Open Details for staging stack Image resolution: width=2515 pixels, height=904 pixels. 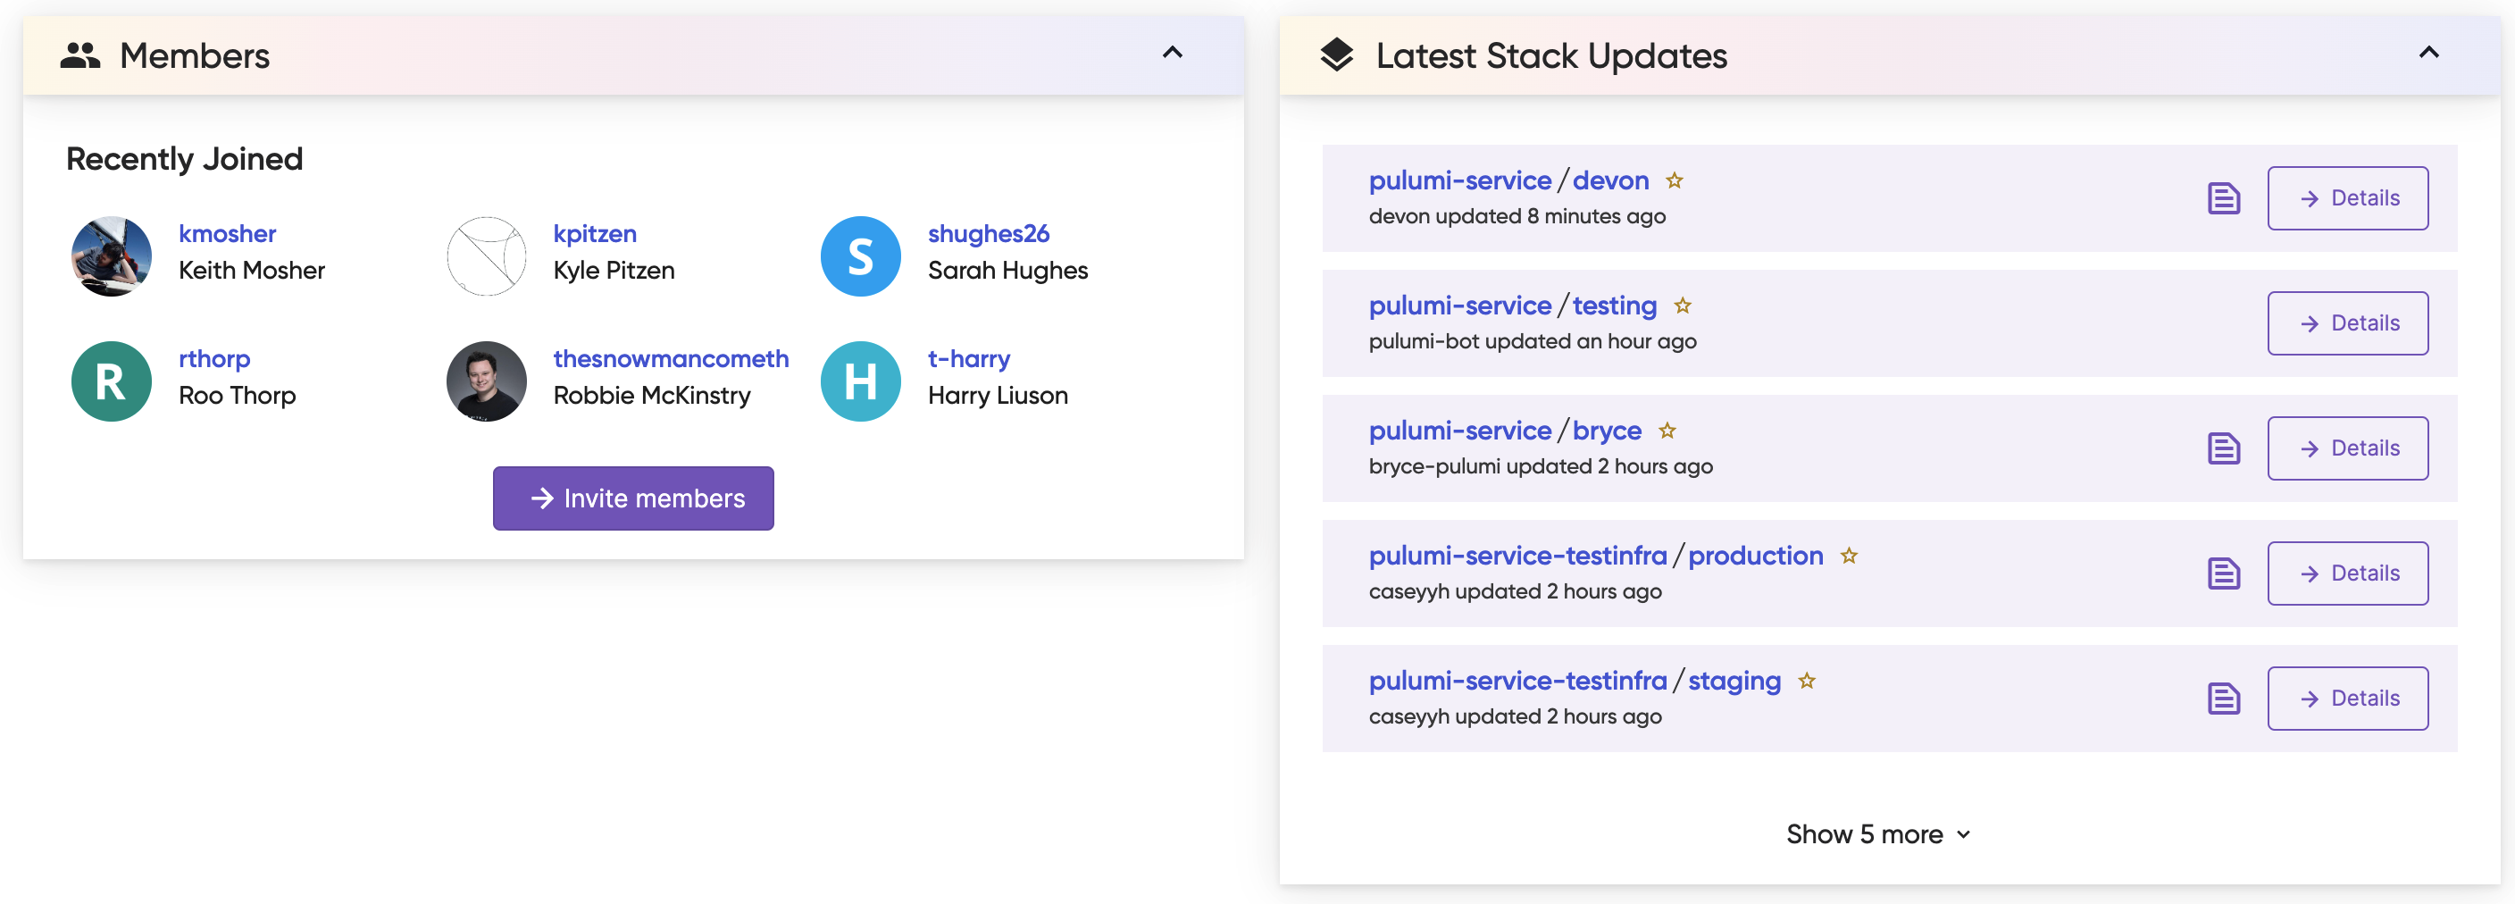pos(2348,698)
